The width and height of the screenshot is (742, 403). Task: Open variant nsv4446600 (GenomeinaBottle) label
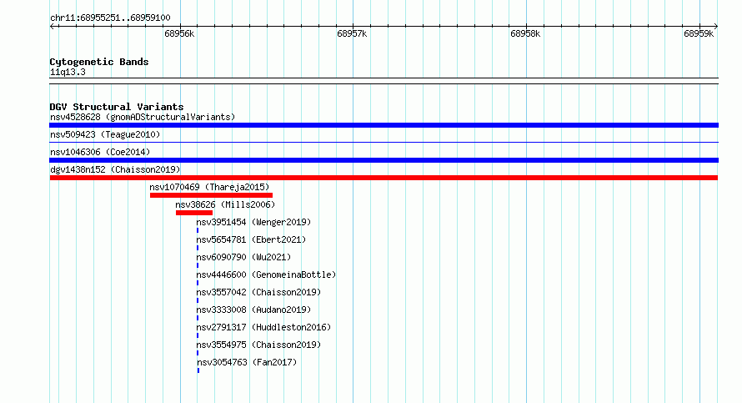[267, 275]
